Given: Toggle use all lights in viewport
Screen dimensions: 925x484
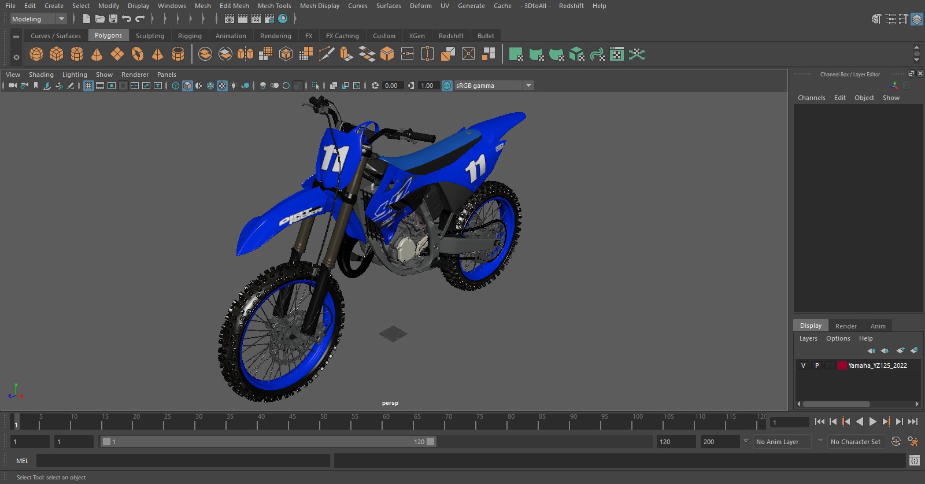Looking at the screenshot, I should [x=234, y=86].
